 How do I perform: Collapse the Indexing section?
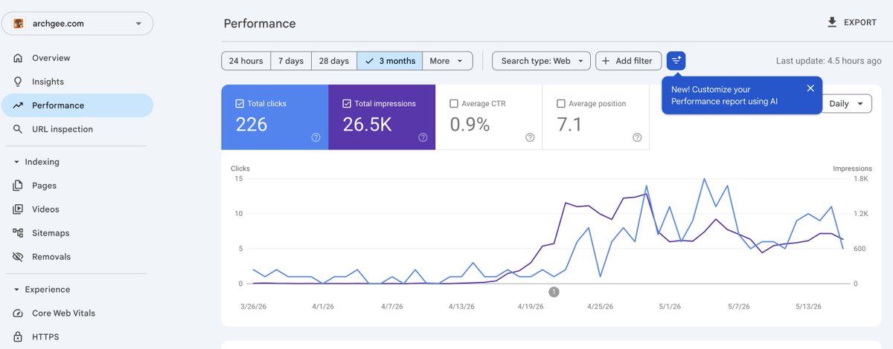tap(17, 162)
